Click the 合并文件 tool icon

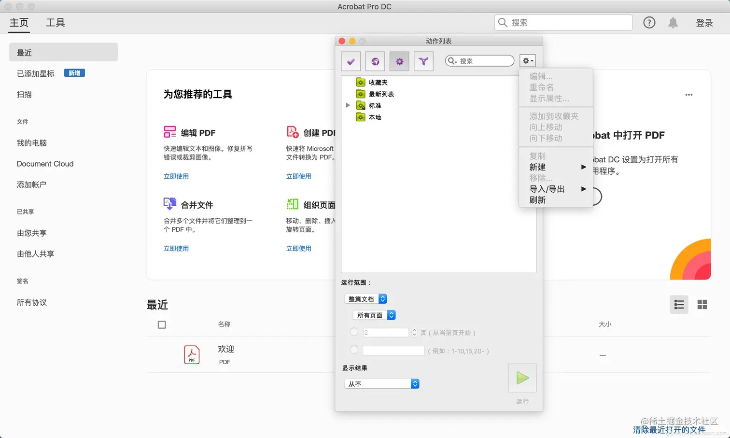click(170, 204)
